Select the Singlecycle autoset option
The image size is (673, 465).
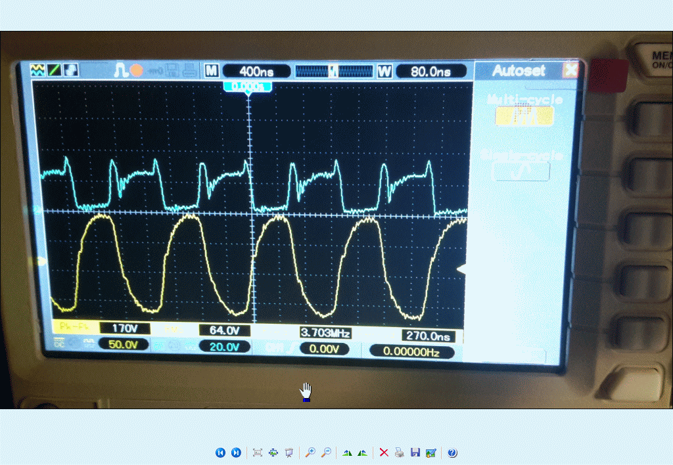pyautogui.click(x=521, y=171)
